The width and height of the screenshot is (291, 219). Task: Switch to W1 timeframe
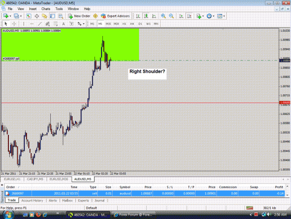point(148,24)
